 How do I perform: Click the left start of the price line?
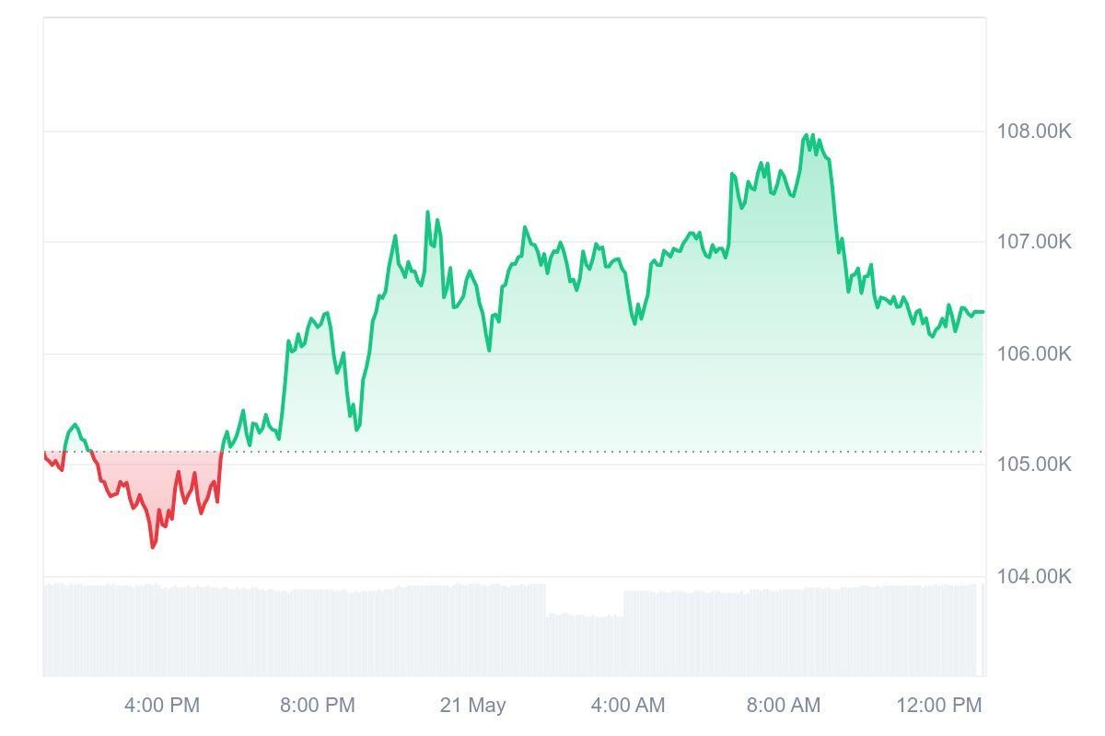[x=45, y=454]
